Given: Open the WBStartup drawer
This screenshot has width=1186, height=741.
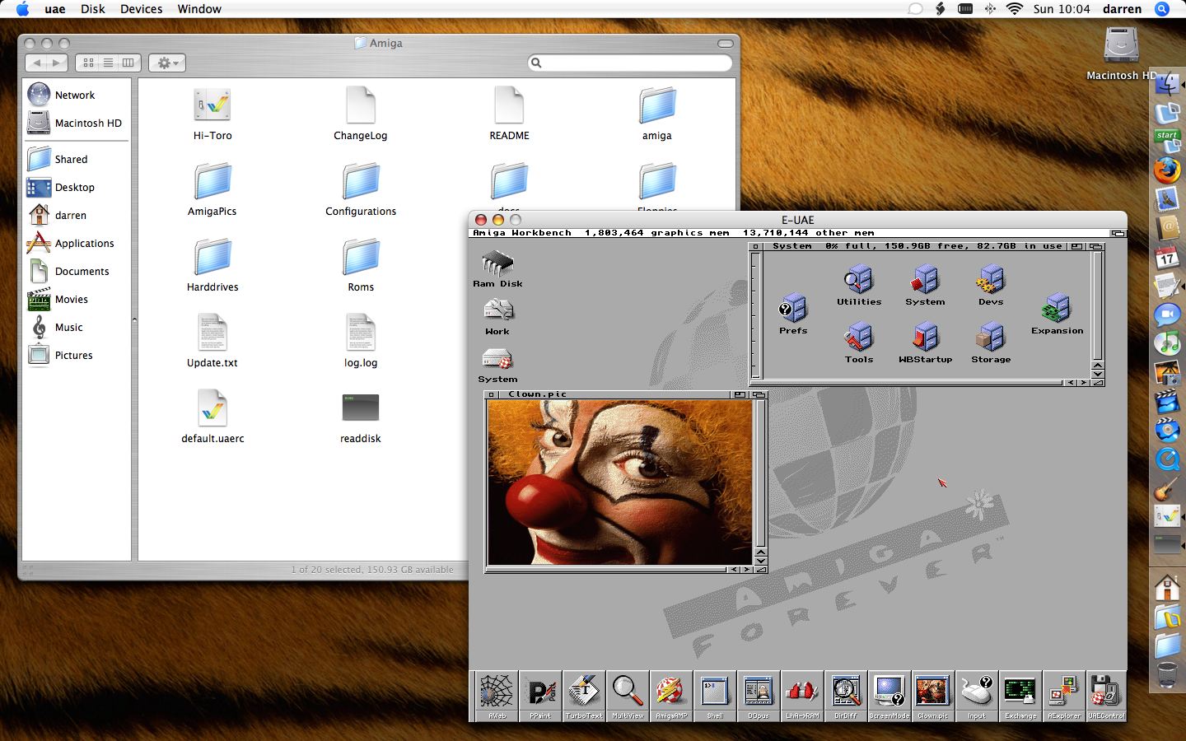Looking at the screenshot, I should pos(925,343).
